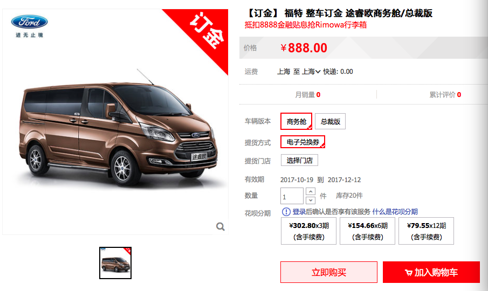Click the shopping cart icon in 加入购物车
This screenshot has width=488, height=291.
408,273
